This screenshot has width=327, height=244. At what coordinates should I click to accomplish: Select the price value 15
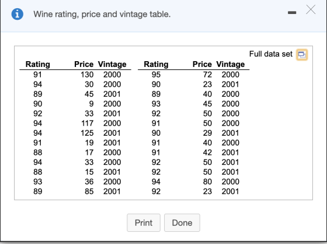pyautogui.click(x=89, y=172)
